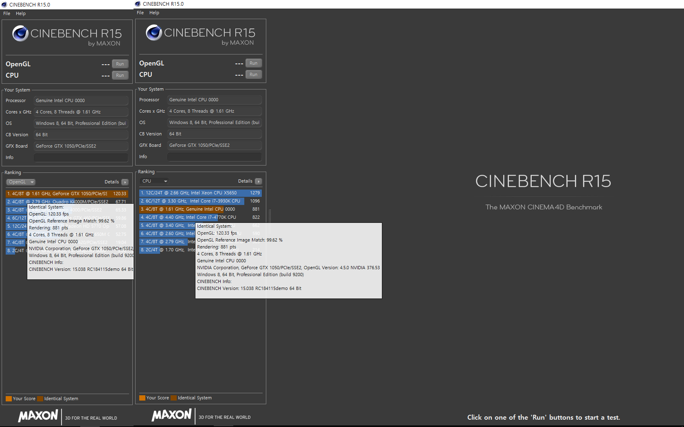684x427 pixels.
Task: Open the CPU ranking dropdown in right window
Action: click(154, 181)
